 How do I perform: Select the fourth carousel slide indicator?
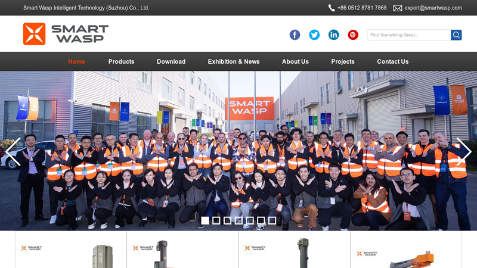pos(238,220)
